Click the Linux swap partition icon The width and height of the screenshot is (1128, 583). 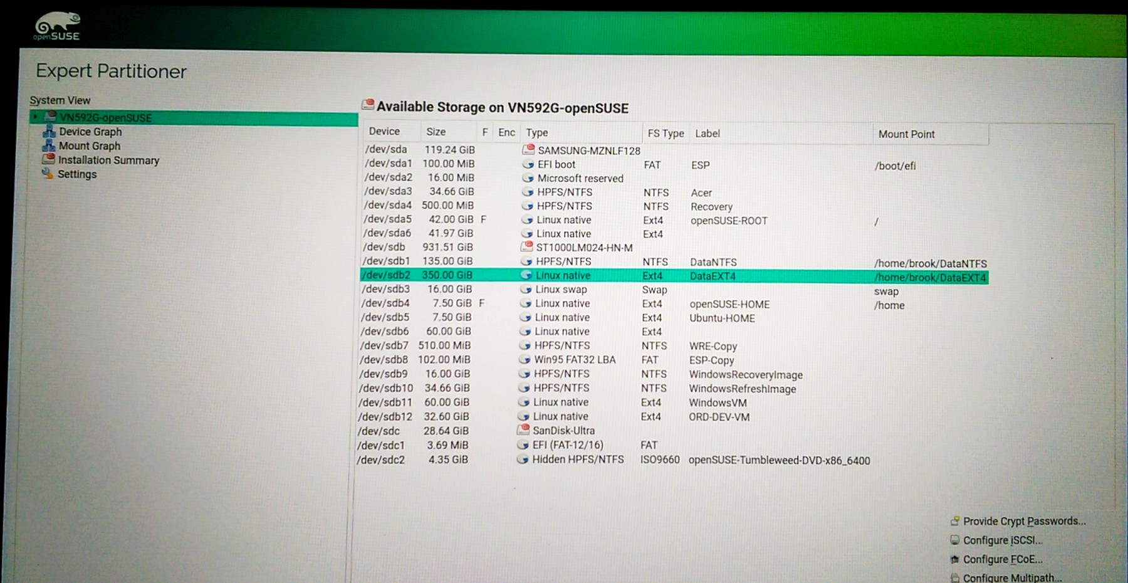point(526,290)
